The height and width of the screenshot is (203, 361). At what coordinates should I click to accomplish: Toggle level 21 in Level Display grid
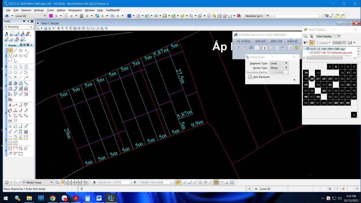tap(318, 79)
